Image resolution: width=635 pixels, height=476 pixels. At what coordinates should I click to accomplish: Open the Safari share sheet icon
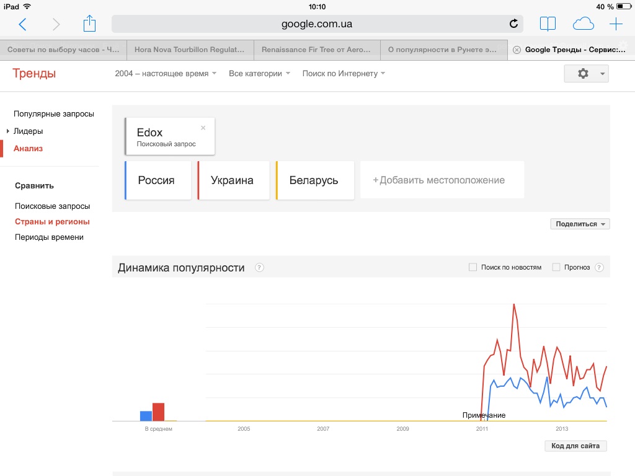pos(90,24)
